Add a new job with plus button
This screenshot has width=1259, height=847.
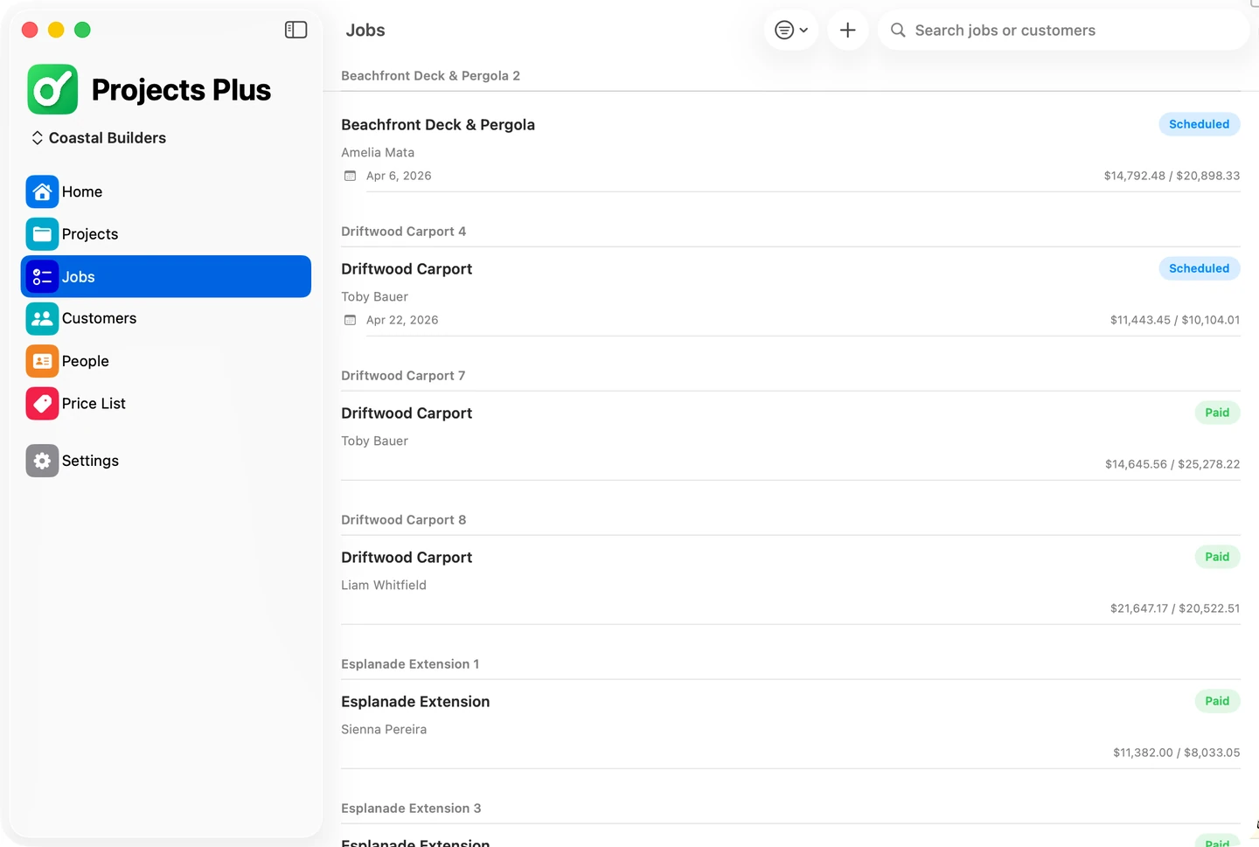tap(847, 30)
